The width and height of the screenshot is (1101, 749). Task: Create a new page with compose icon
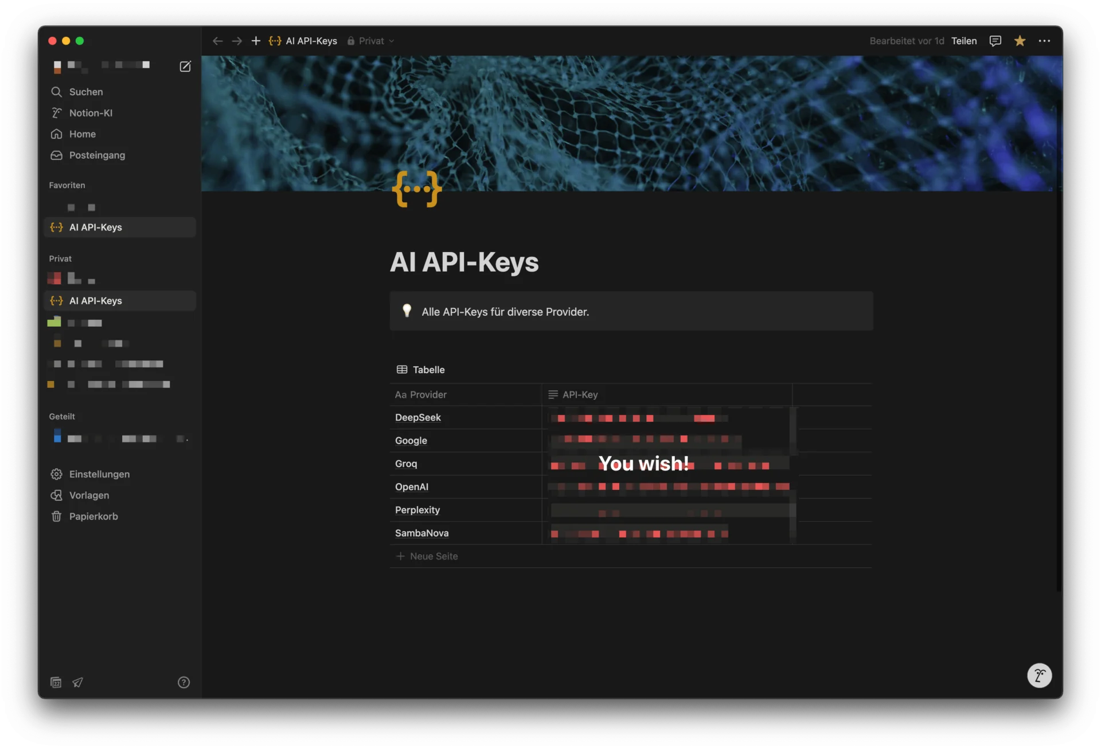(185, 66)
